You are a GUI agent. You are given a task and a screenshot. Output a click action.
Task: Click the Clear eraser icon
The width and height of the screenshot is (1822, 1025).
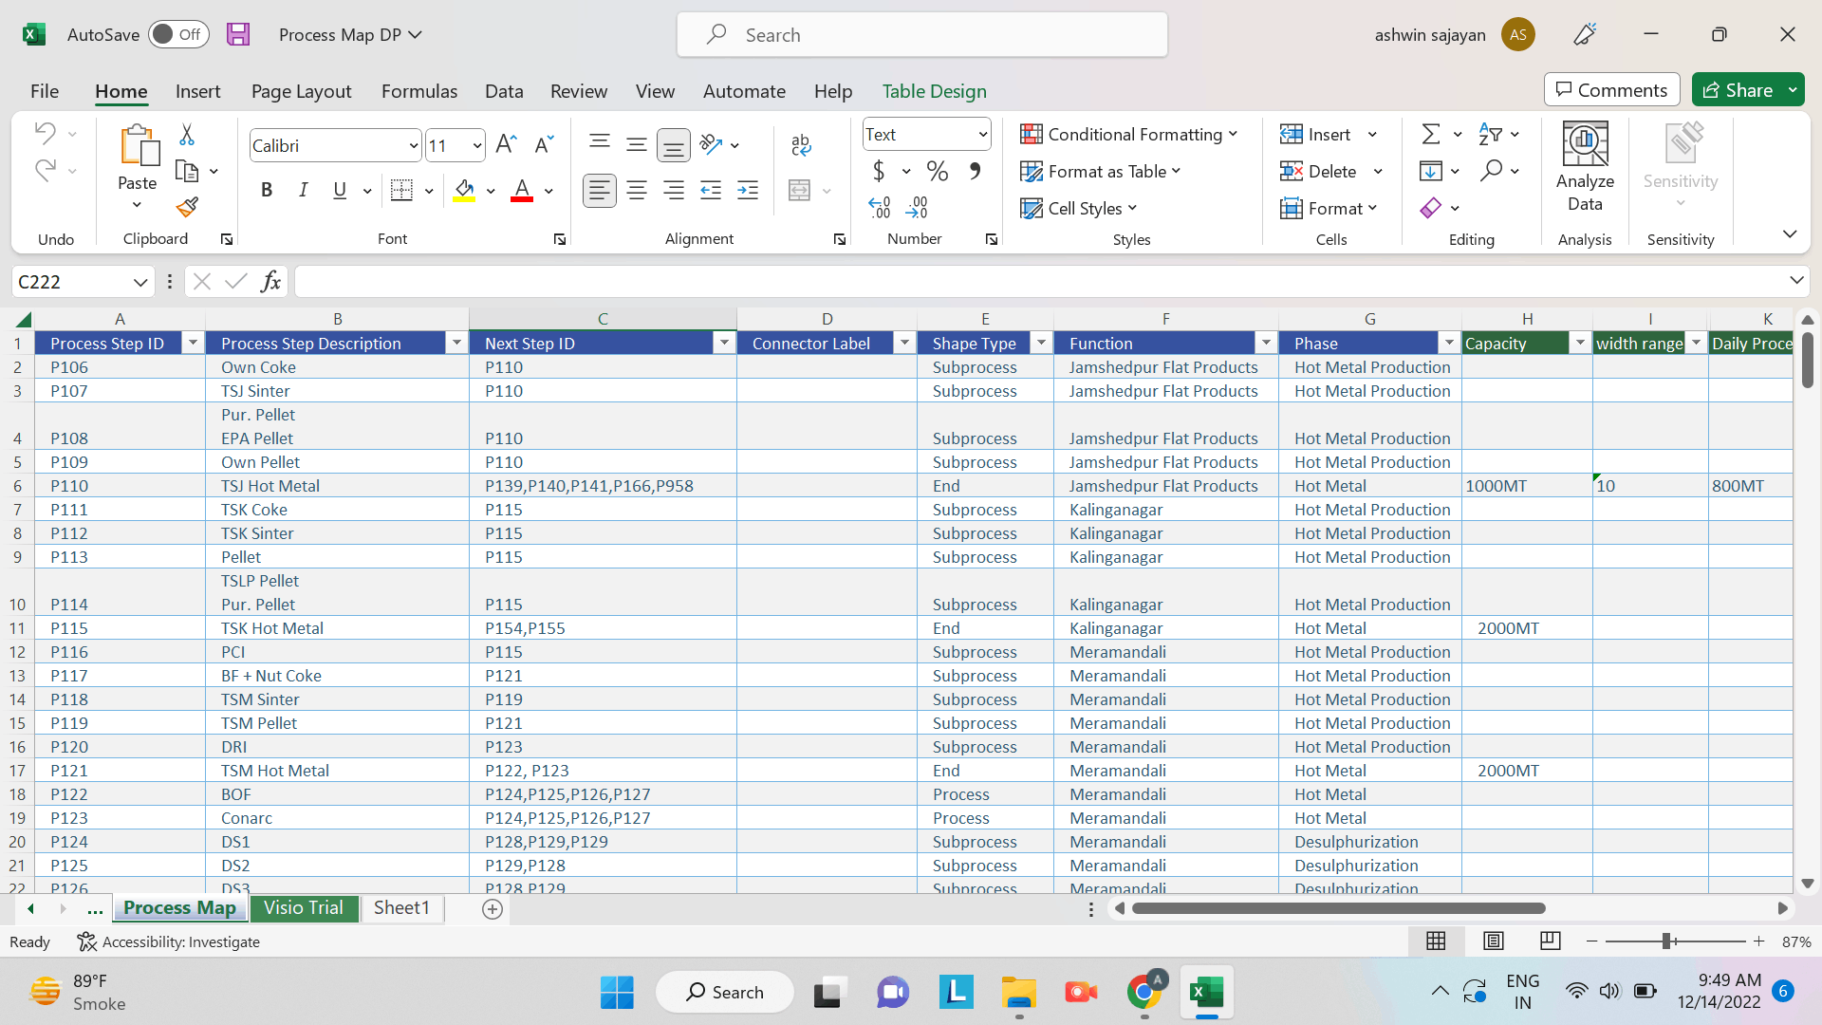(1431, 207)
